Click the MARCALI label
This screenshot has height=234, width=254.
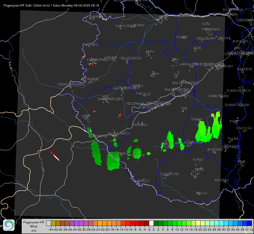pos(140,125)
